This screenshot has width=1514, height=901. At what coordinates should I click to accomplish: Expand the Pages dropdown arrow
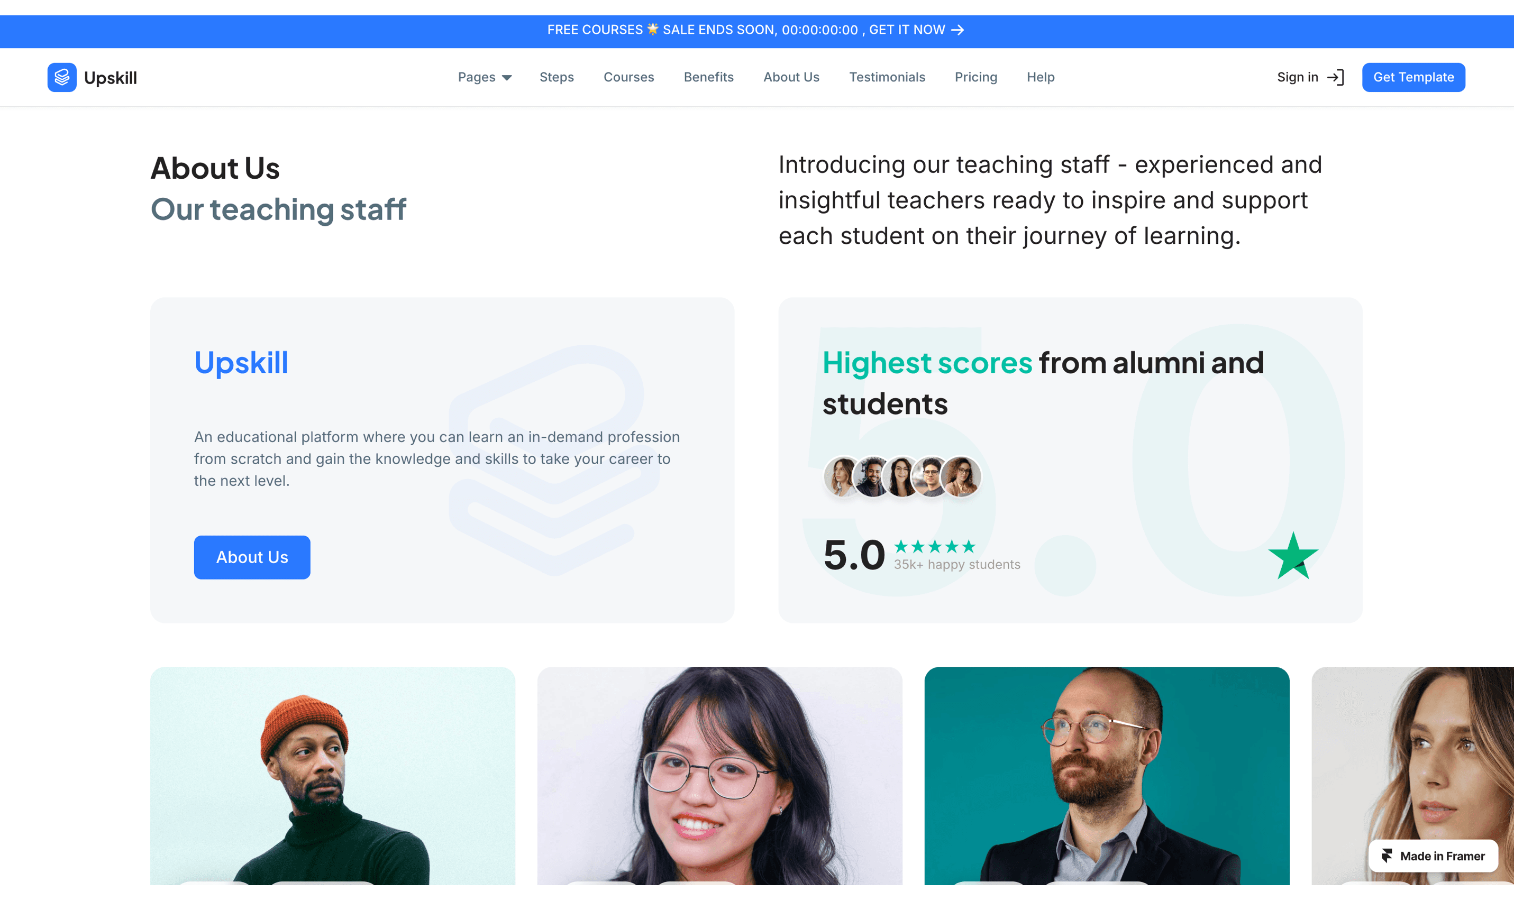[506, 78]
